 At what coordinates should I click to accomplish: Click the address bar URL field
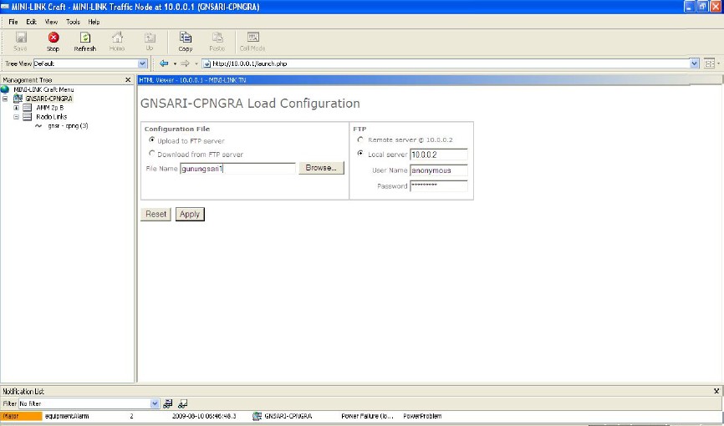446,63
